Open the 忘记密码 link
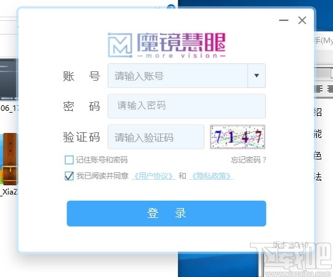 pos(249,160)
